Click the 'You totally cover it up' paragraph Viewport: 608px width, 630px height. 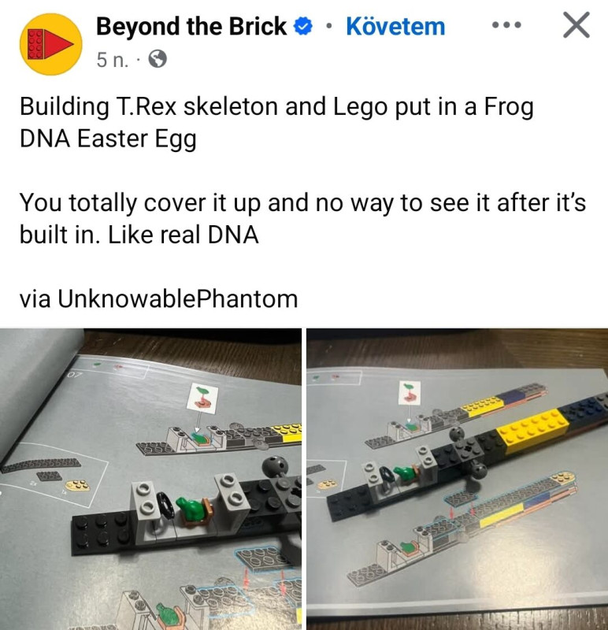pos(302,219)
